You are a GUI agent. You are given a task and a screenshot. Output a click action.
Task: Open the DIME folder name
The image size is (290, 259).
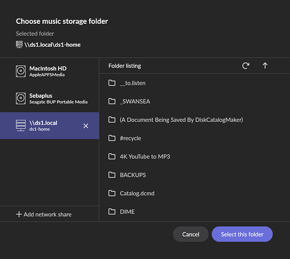click(127, 211)
